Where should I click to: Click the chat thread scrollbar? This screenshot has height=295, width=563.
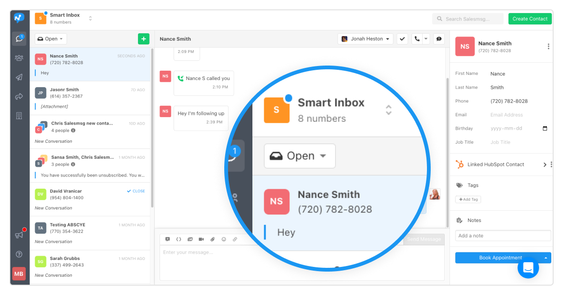[x=447, y=152]
